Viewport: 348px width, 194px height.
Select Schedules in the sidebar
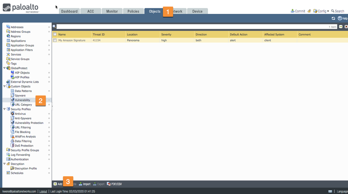(x=17, y=173)
